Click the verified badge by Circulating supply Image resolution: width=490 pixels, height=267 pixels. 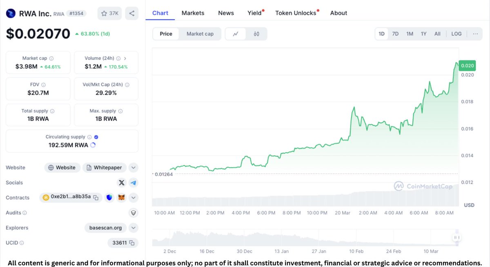click(x=96, y=137)
